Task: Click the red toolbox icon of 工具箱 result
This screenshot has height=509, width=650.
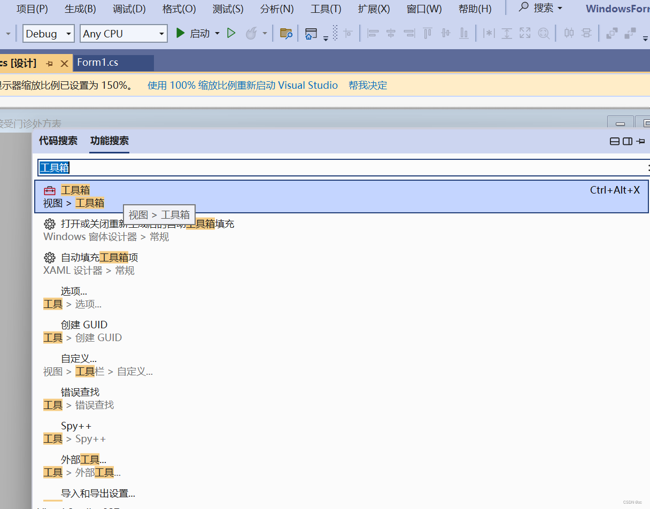Action: tap(50, 190)
